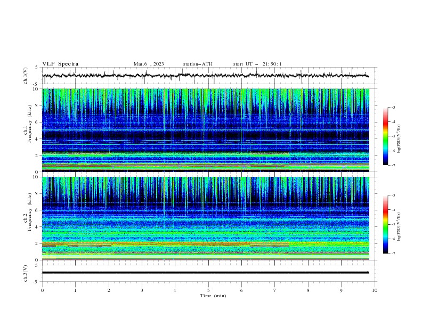Screen dimensions: 422x326
Task: Click the ch.1 spectrogram color bar
Action: coord(385,136)
